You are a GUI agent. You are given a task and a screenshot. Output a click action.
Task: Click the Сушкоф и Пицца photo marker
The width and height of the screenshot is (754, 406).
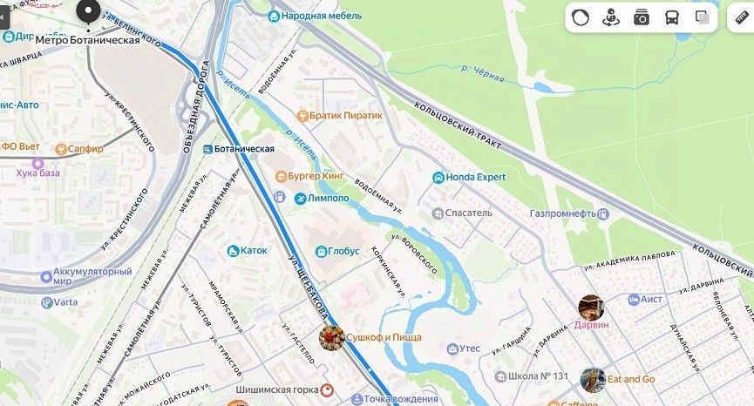[331, 338]
